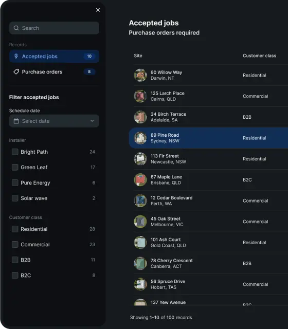Open Purchase orders menu item

pos(54,72)
